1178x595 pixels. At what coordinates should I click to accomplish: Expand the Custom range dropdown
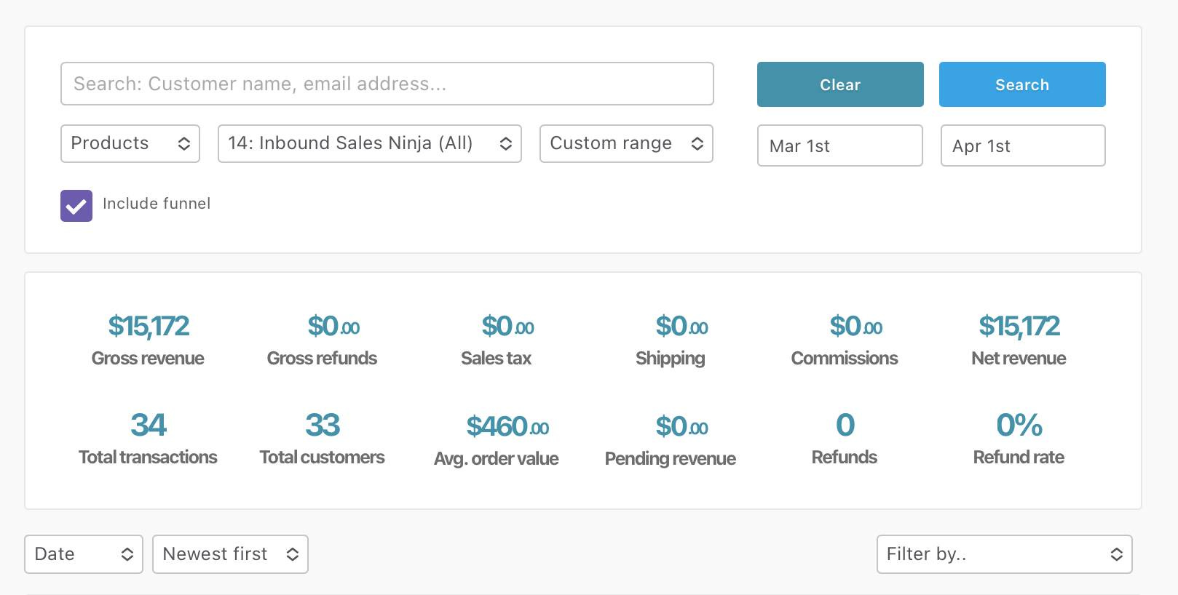point(625,143)
